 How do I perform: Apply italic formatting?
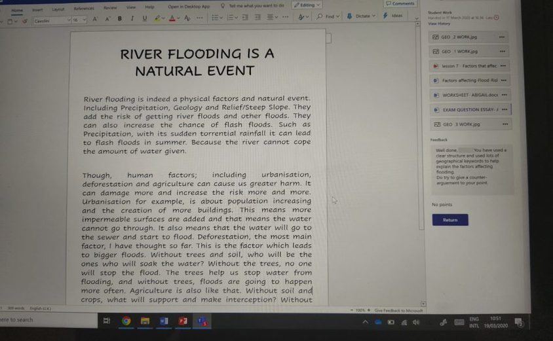point(132,19)
